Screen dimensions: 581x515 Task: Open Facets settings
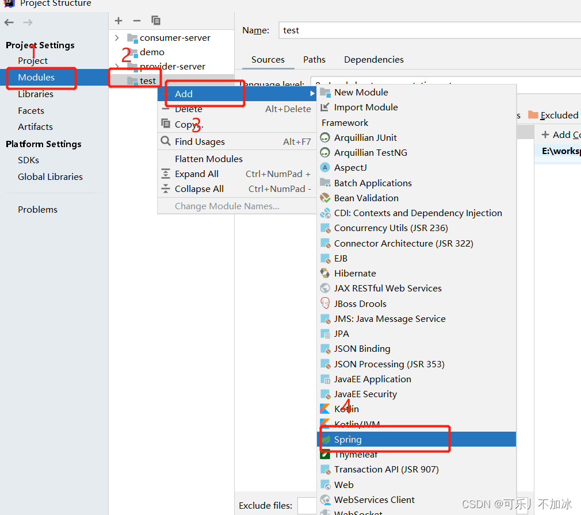point(31,111)
